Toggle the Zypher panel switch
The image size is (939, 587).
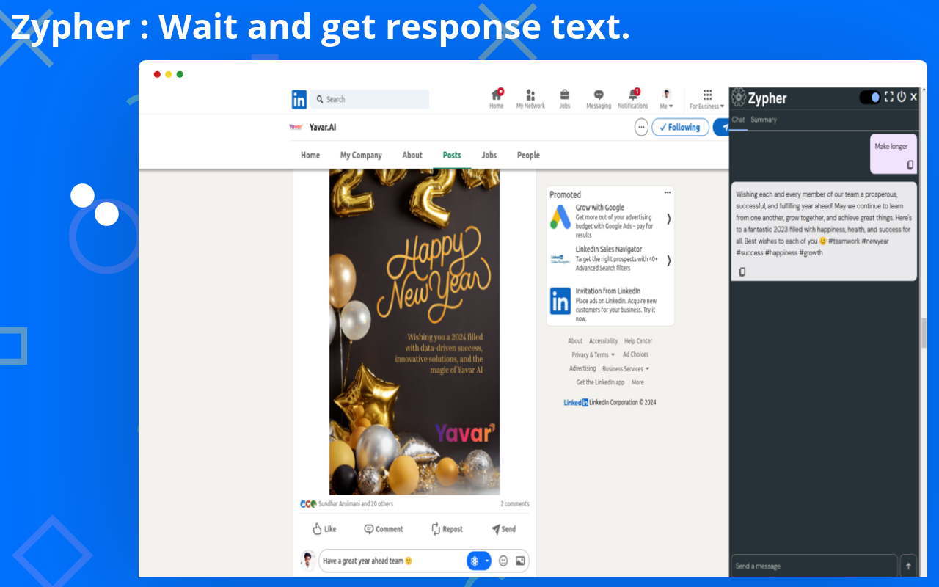tap(870, 98)
